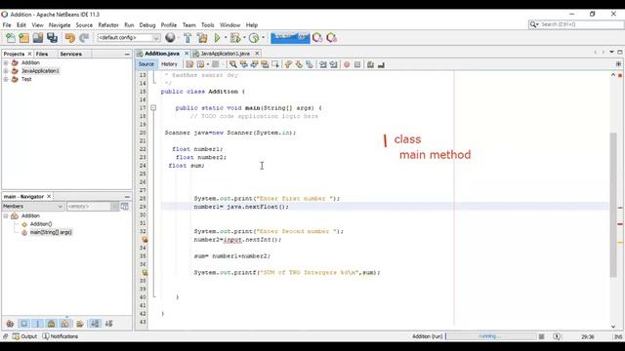Close the Addition.java tab
The width and height of the screenshot is (625, 351).
tap(187, 54)
